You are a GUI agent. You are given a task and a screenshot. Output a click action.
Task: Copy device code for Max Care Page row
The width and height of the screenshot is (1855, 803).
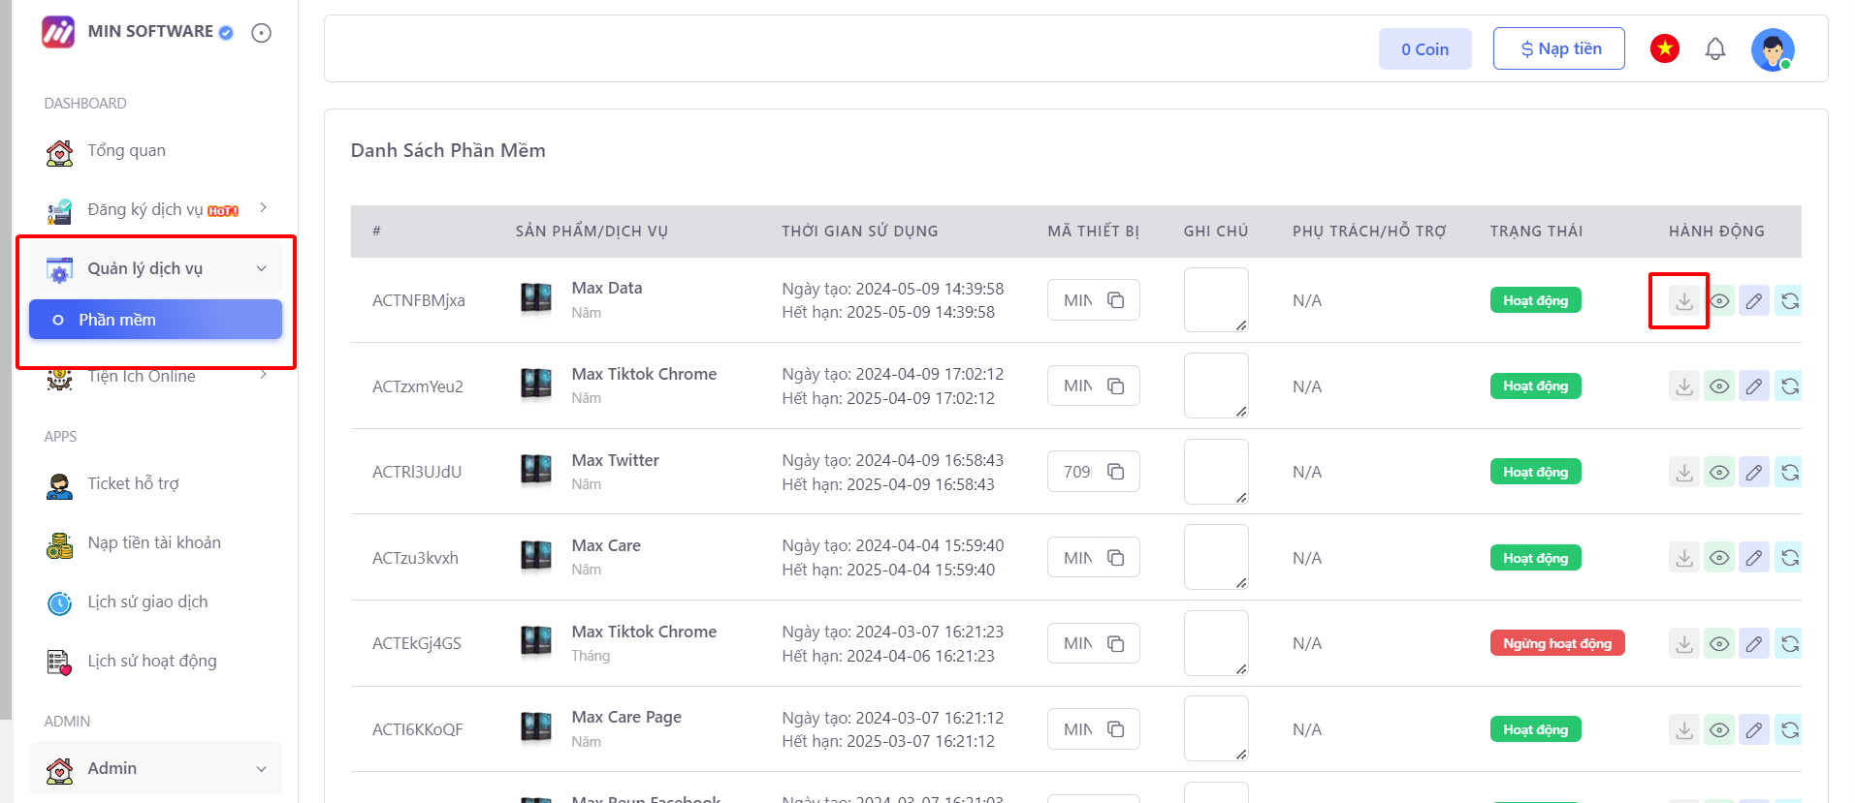(1116, 729)
